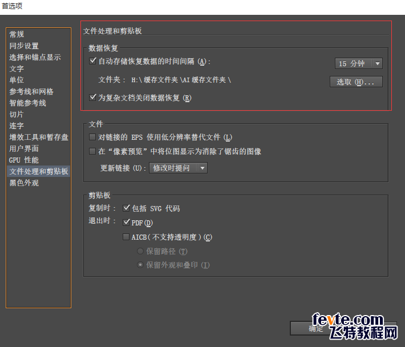Enable 对链接的 EPS 使用低分辨率替代文件
Viewport: 405px width, 347px height.
92,137
